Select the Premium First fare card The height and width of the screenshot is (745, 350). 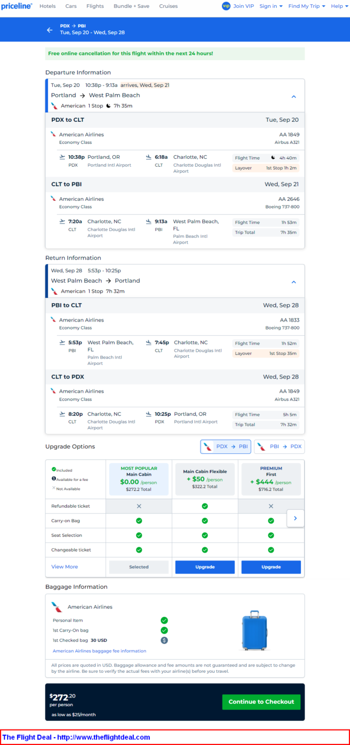pyautogui.click(x=271, y=479)
